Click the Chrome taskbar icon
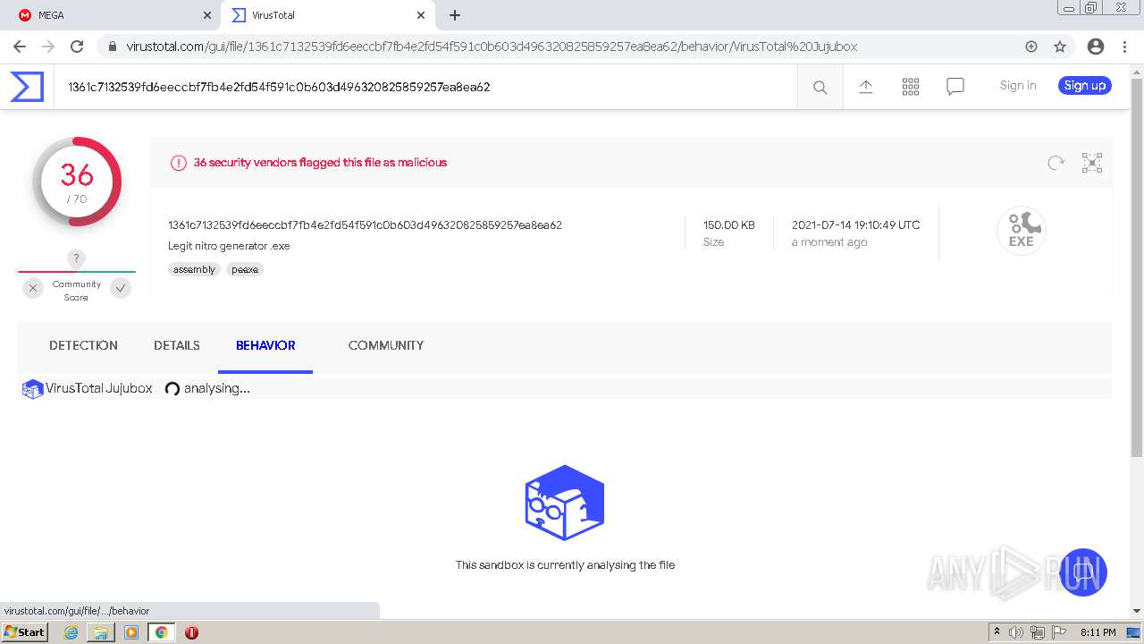 161,632
